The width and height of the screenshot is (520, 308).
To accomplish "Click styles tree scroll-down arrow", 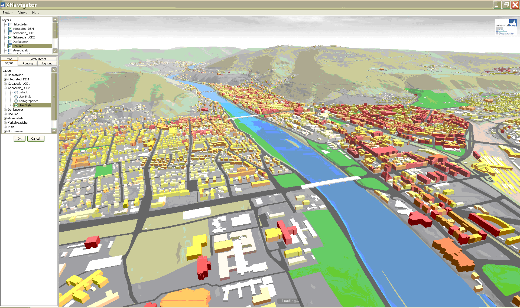I will pos(54,130).
